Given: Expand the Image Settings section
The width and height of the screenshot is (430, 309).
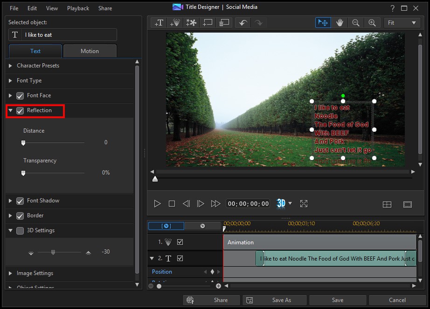Looking at the screenshot, I should coord(10,273).
